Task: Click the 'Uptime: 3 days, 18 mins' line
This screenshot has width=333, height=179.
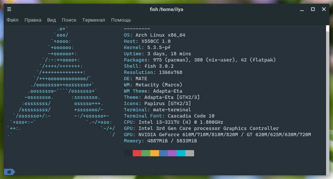Action: click(x=158, y=53)
